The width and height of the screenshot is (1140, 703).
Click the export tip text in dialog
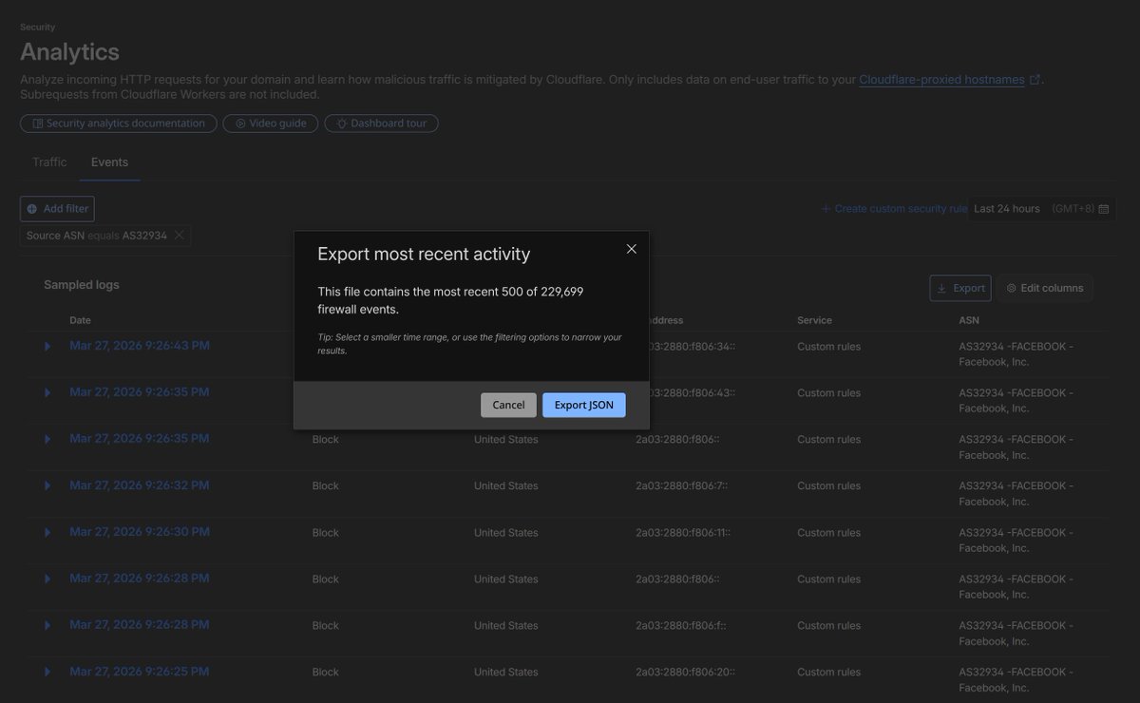coord(469,344)
